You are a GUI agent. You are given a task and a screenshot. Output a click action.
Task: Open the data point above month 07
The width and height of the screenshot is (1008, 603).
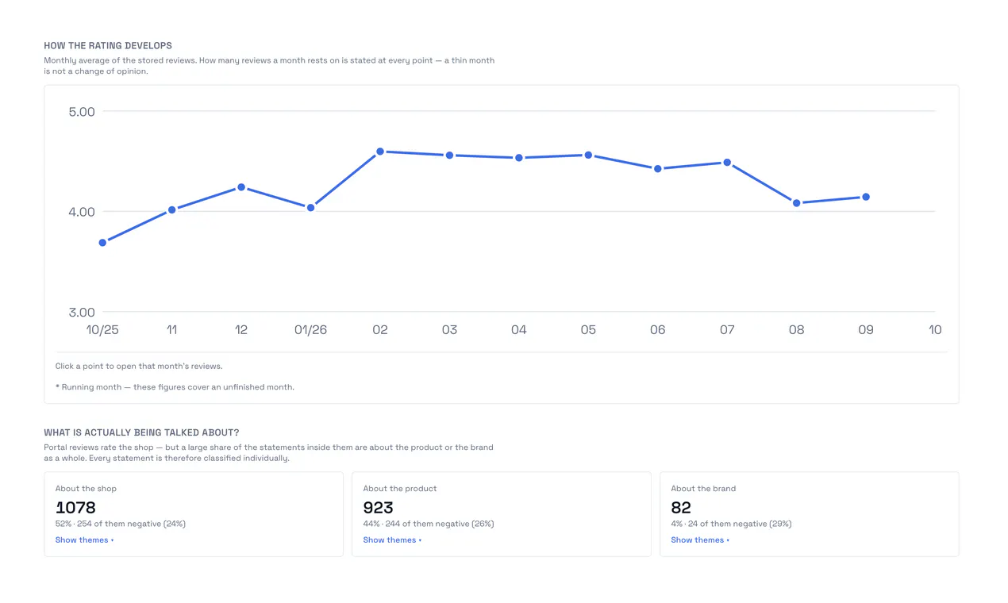pyautogui.click(x=727, y=163)
